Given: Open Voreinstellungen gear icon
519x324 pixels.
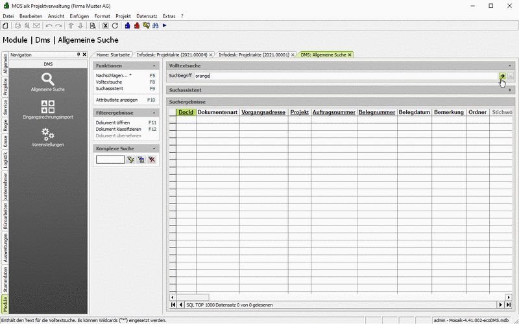Looking at the screenshot, I should pyautogui.click(x=48, y=137).
